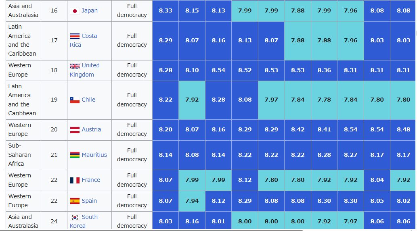Open the South Korea link
The height and width of the screenshot is (231, 417).
[90, 217]
